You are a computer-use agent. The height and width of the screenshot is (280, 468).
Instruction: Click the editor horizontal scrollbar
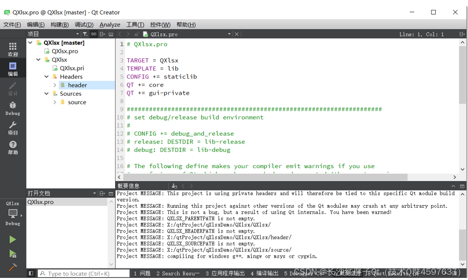click(x=264, y=177)
